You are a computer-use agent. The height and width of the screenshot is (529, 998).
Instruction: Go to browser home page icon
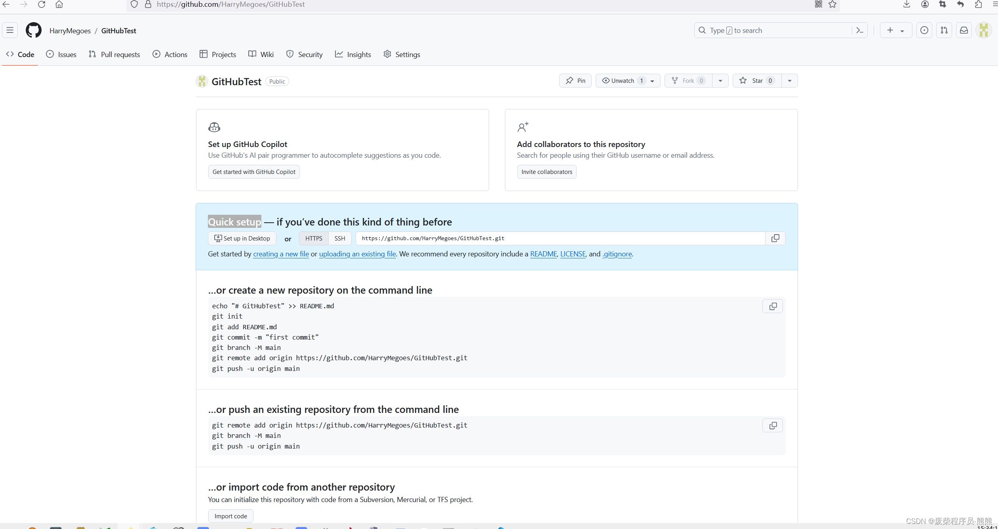point(59,4)
